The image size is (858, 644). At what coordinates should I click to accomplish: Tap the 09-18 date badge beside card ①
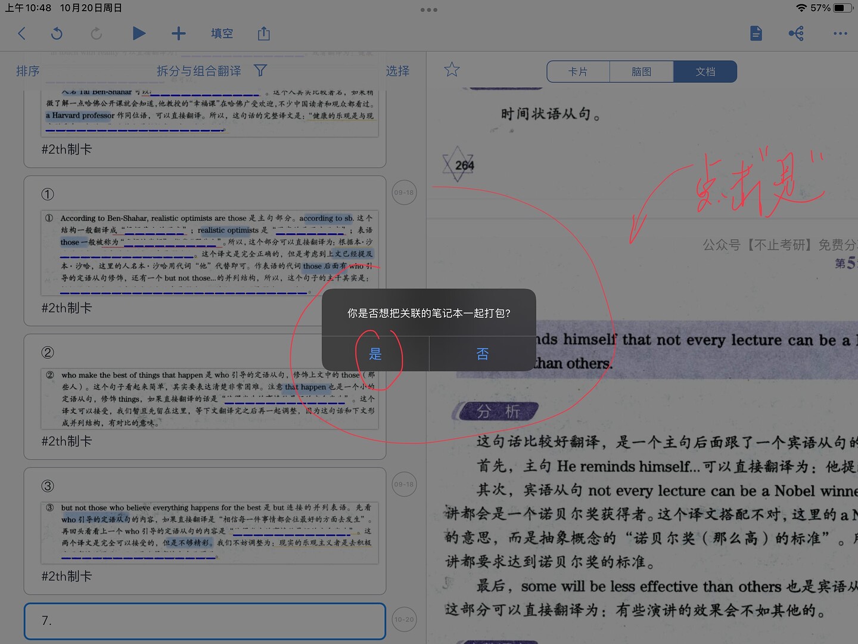click(404, 193)
